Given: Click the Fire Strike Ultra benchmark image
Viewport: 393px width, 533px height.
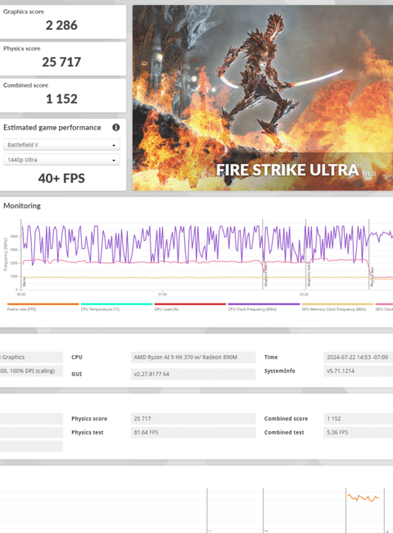Looking at the screenshot, I should pos(263,98).
